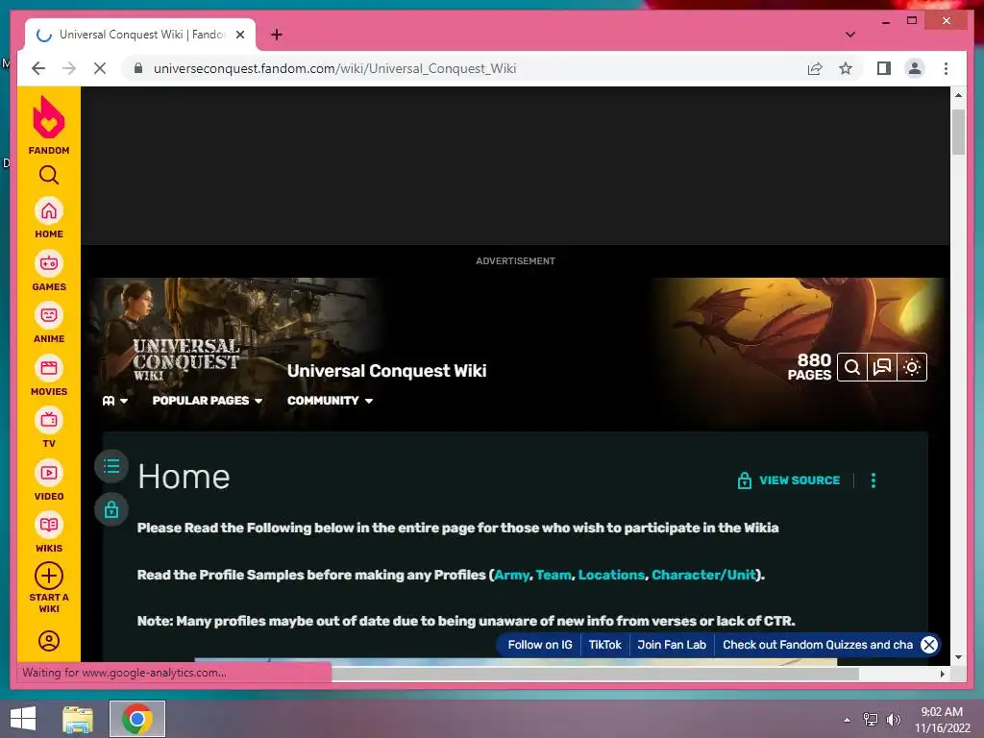984x738 pixels.
Task: Dismiss the bottom promo bar
Action: (x=929, y=645)
